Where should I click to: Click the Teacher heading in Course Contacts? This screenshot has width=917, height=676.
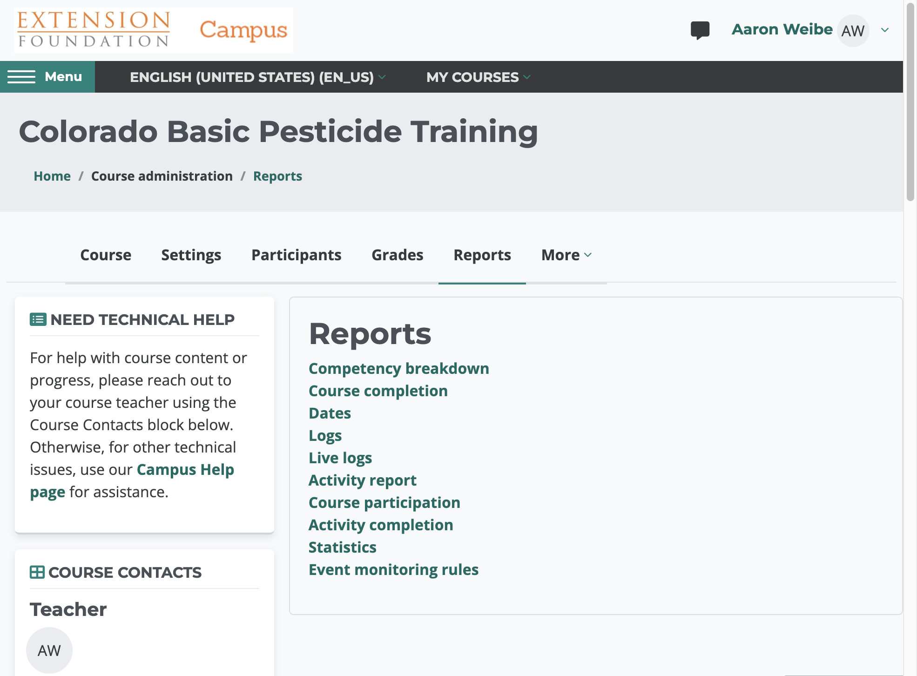pyautogui.click(x=68, y=609)
